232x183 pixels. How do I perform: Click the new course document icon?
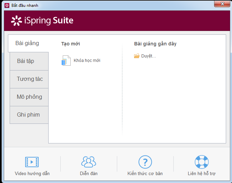point(66,61)
